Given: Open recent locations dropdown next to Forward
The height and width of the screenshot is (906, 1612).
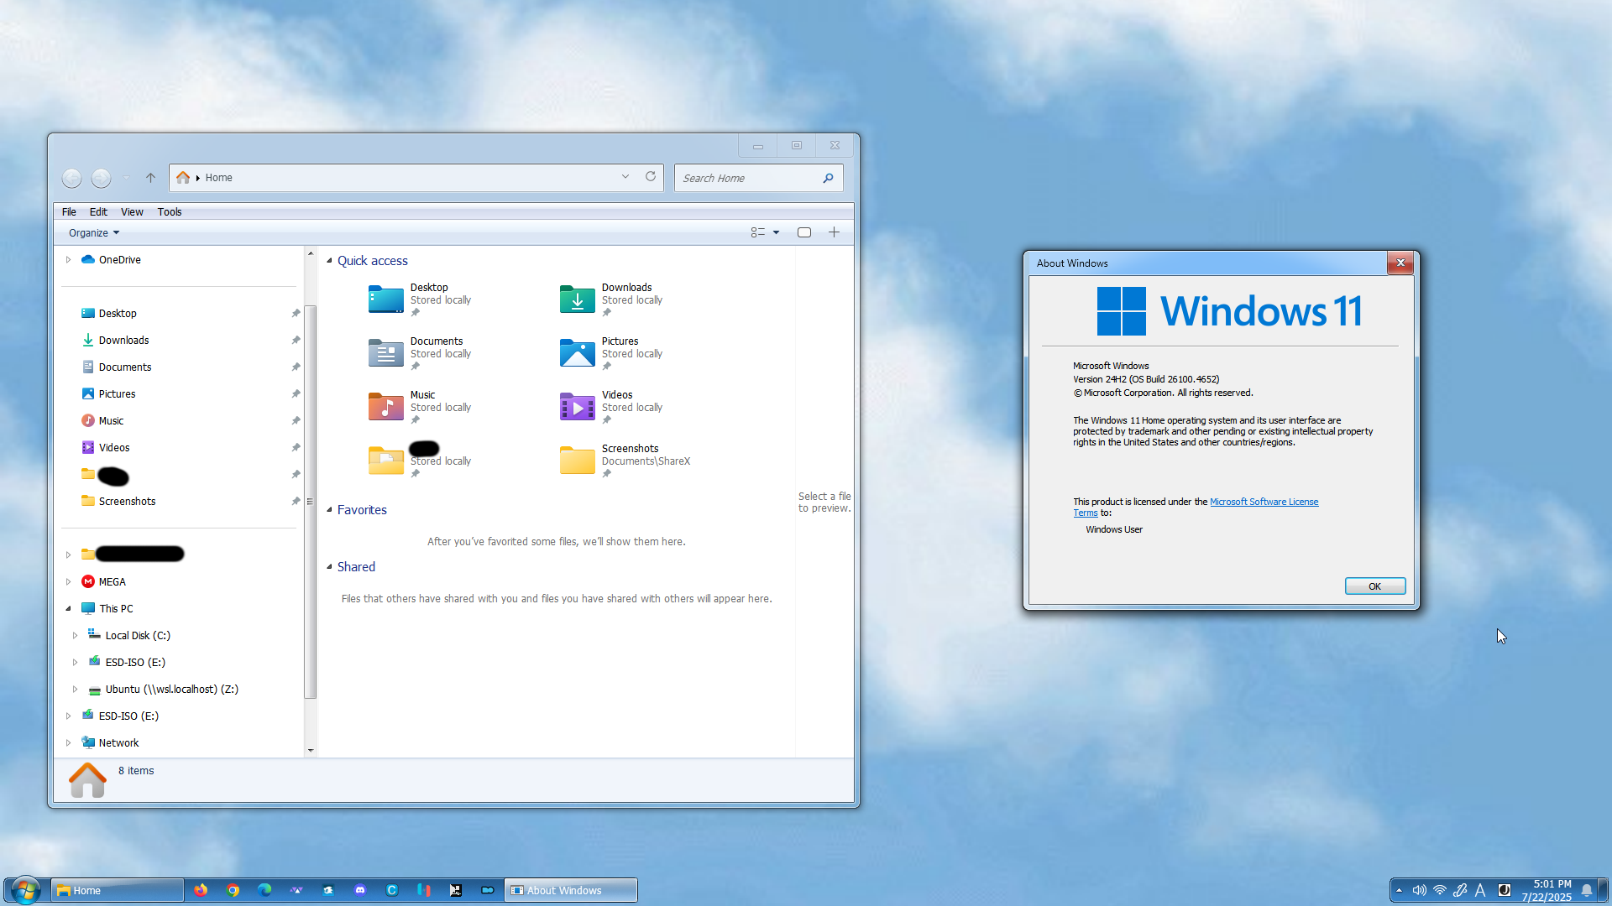Looking at the screenshot, I should pos(126,178).
